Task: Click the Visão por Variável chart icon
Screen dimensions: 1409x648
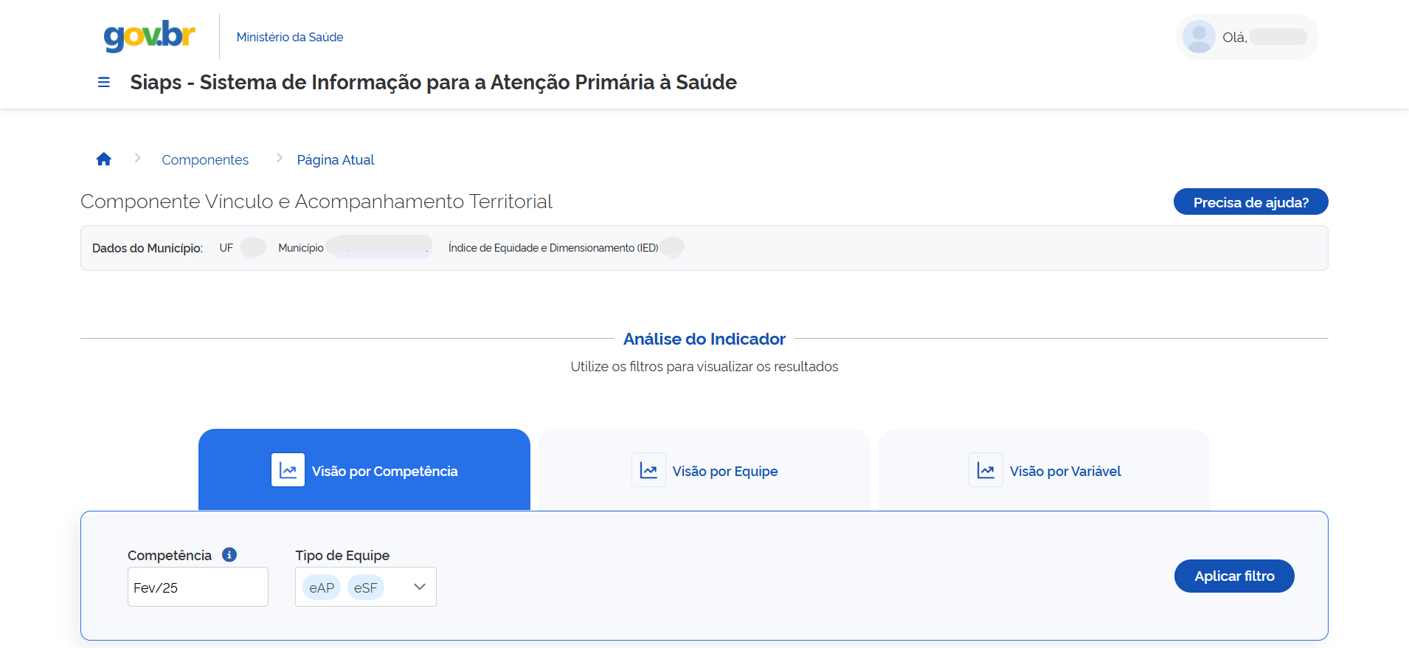Action: 986,470
